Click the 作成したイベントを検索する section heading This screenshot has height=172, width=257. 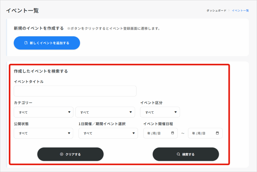tap(41, 71)
